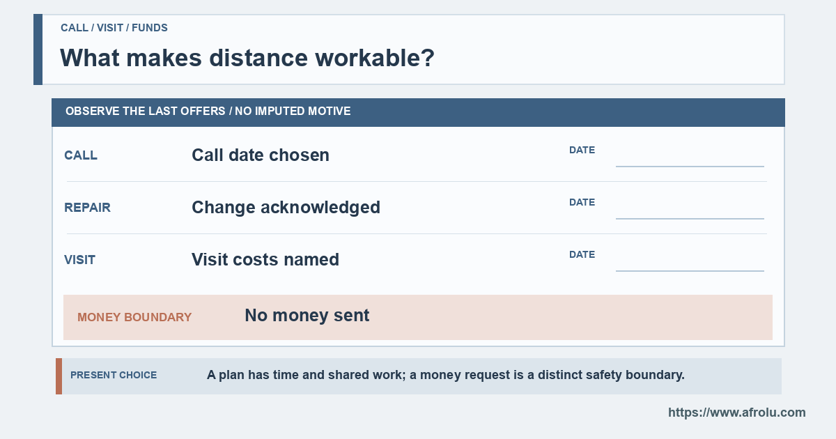This screenshot has height=439, width=836.
Task: Click the 'CALL / VISIT / FUNDS' breadcrumb text
Action: (x=114, y=28)
